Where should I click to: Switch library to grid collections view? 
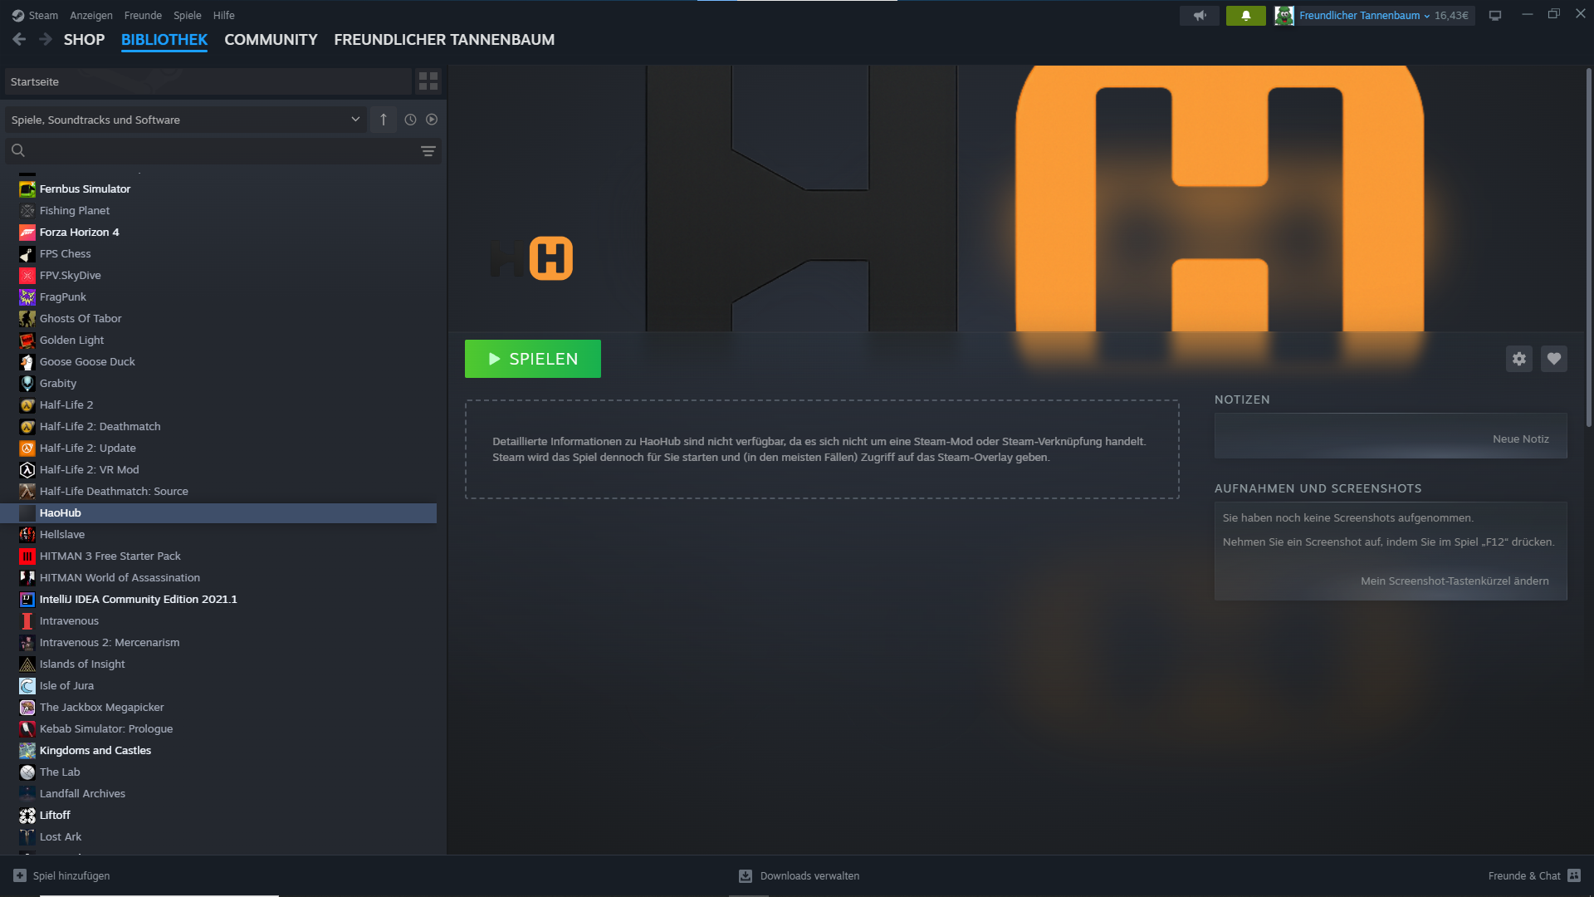click(428, 81)
